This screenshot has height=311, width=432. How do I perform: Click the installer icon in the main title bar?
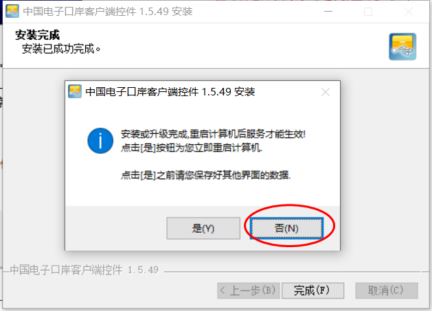[12, 11]
